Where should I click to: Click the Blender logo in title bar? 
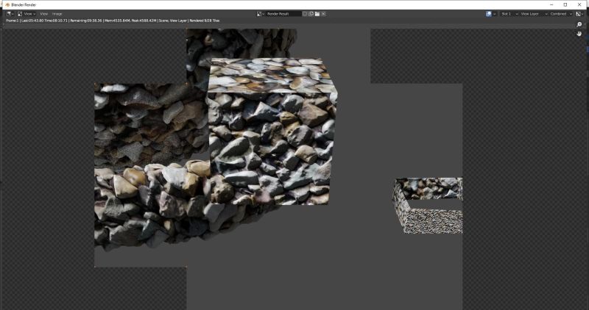point(7,4)
